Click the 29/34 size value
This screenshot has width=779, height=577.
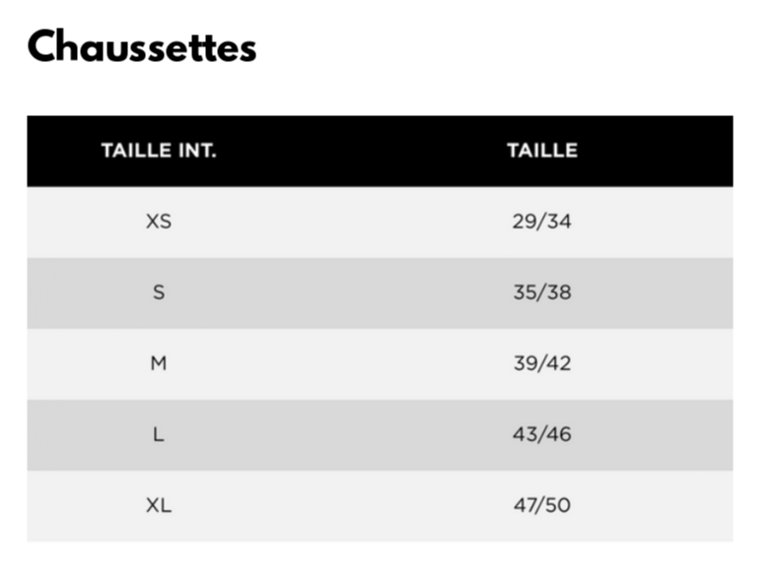click(541, 222)
